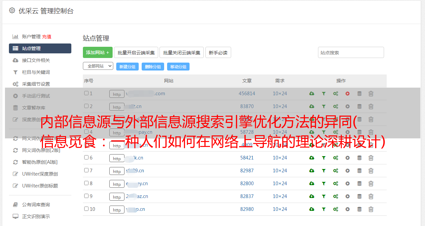425x226 pixels.
Task: Click the cloud upload icon in row 7
Action: (x=312, y=171)
